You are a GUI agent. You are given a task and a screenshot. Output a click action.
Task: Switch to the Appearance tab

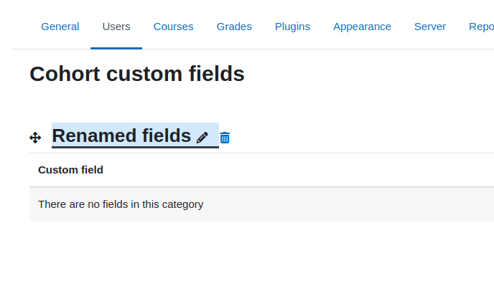362,27
